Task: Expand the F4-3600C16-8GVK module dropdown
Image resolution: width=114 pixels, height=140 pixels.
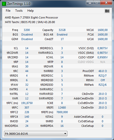Action: (36, 134)
